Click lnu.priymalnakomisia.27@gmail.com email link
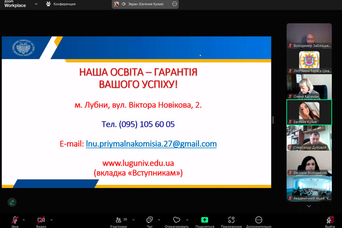Image resolution: width=342 pixels, height=228 pixels. [x=151, y=144]
